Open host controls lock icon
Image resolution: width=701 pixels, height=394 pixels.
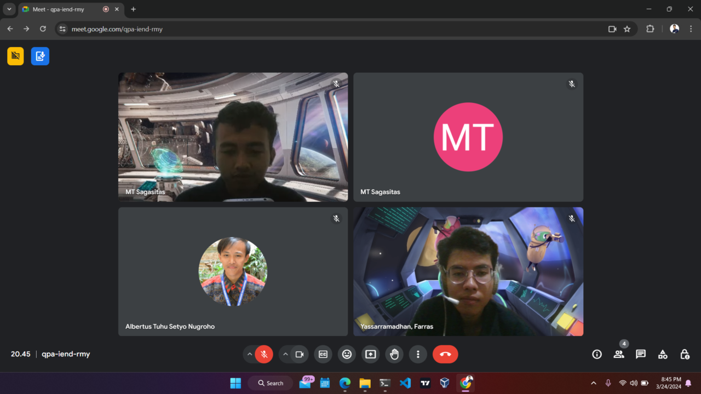pos(685,354)
